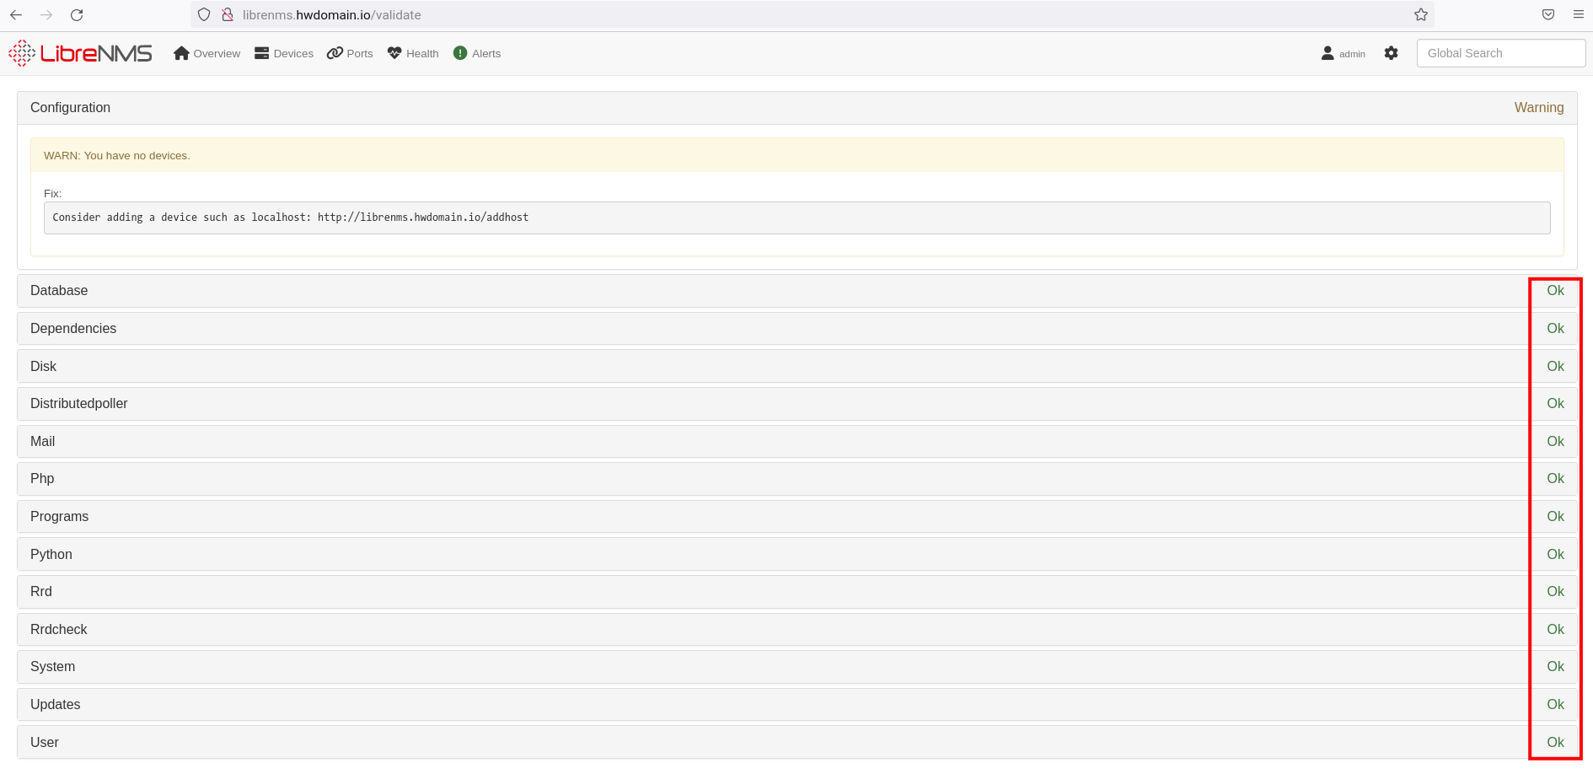Open settings via the gear icon

click(1391, 52)
